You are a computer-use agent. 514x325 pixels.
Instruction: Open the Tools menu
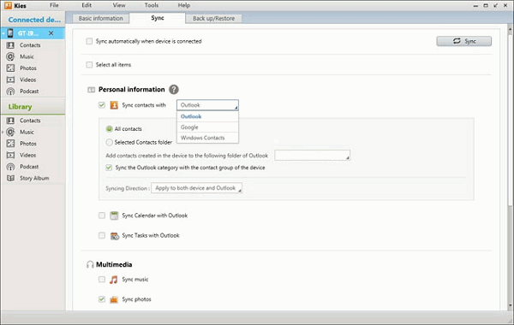(152, 5)
